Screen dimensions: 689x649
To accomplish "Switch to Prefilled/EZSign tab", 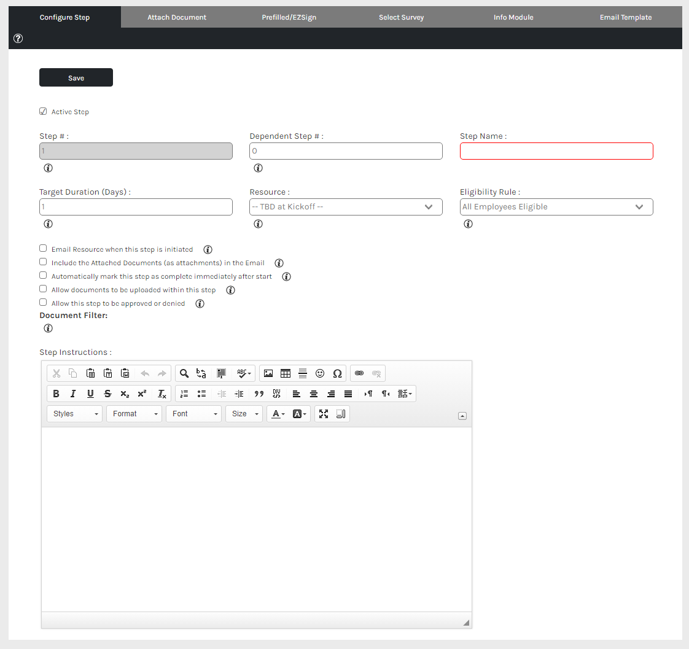I will (x=289, y=17).
